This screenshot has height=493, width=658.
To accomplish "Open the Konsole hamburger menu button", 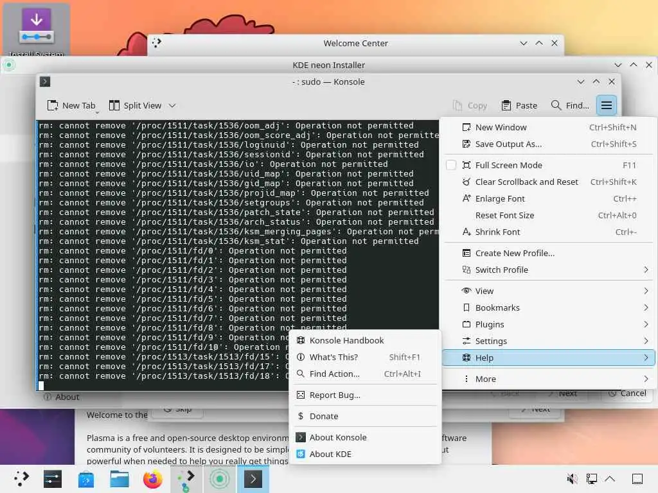I will [x=606, y=105].
